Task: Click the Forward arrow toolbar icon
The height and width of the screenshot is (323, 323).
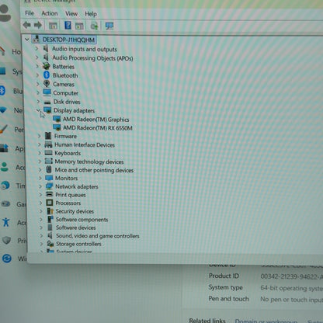Action: click(38, 25)
